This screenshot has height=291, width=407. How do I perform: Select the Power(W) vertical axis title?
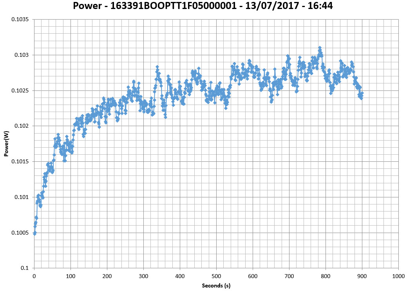(6, 144)
